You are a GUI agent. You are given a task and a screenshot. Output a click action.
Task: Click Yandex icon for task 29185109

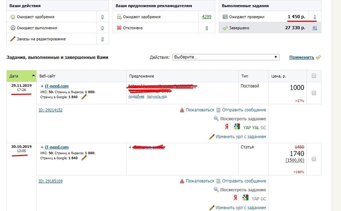pos(236,197)
